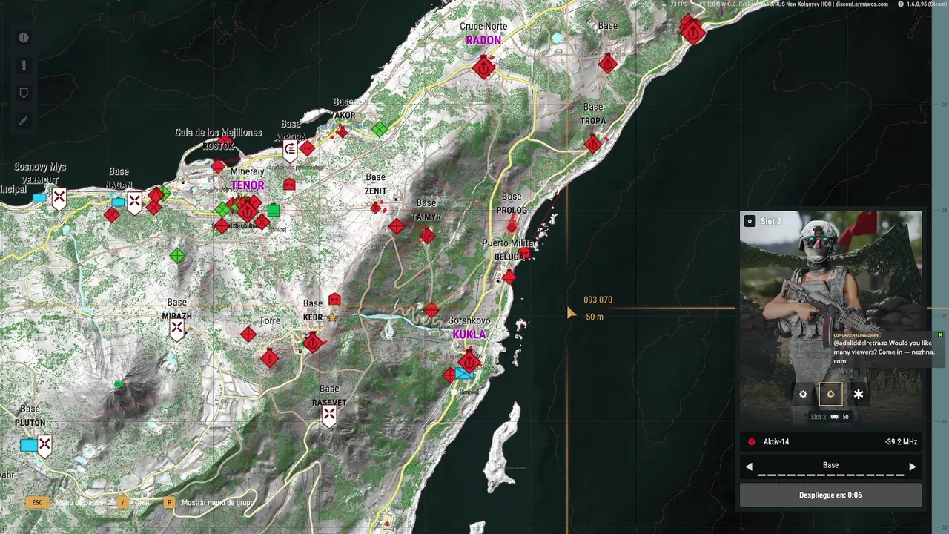Click the red marker near Torre
Viewport: 949px width, 534px height.
248,334
